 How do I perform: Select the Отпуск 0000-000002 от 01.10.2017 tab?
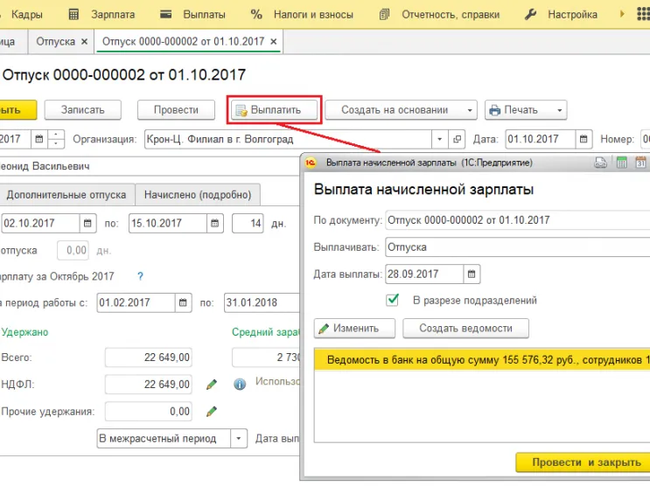[183, 41]
